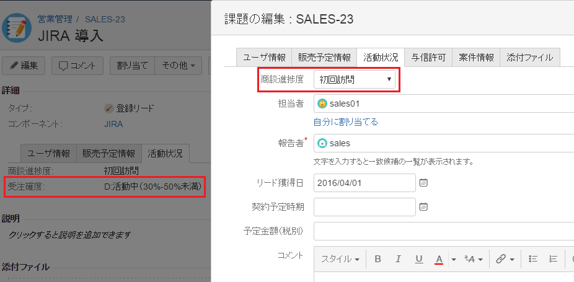
Task: Click the project notepad avatar icon
Action: [17, 28]
